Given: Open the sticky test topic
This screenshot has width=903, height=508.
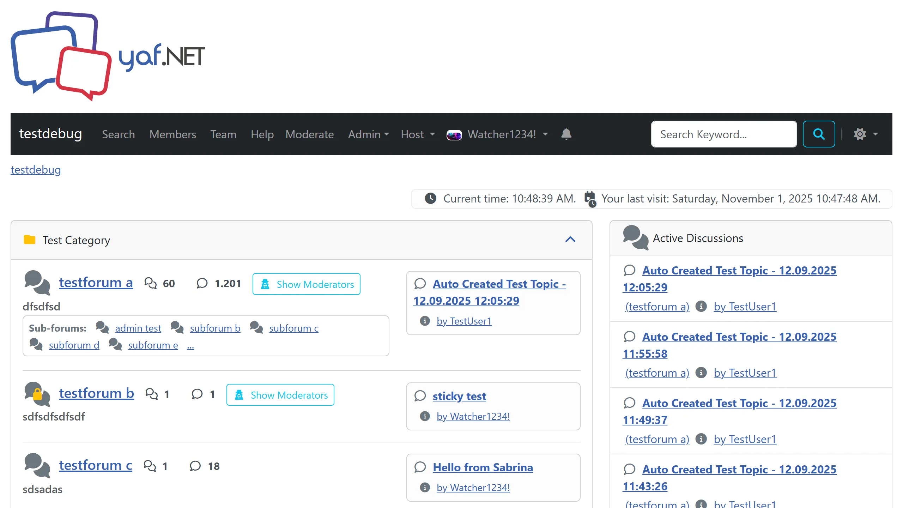Looking at the screenshot, I should coord(459,396).
